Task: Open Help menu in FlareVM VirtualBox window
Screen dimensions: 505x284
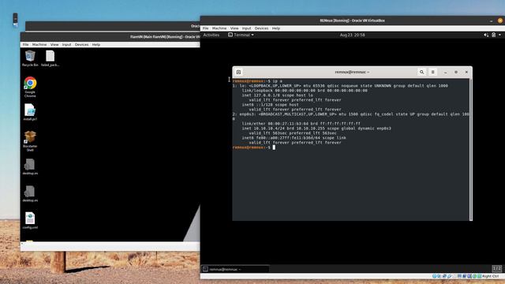Action: click(x=96, y=44)
